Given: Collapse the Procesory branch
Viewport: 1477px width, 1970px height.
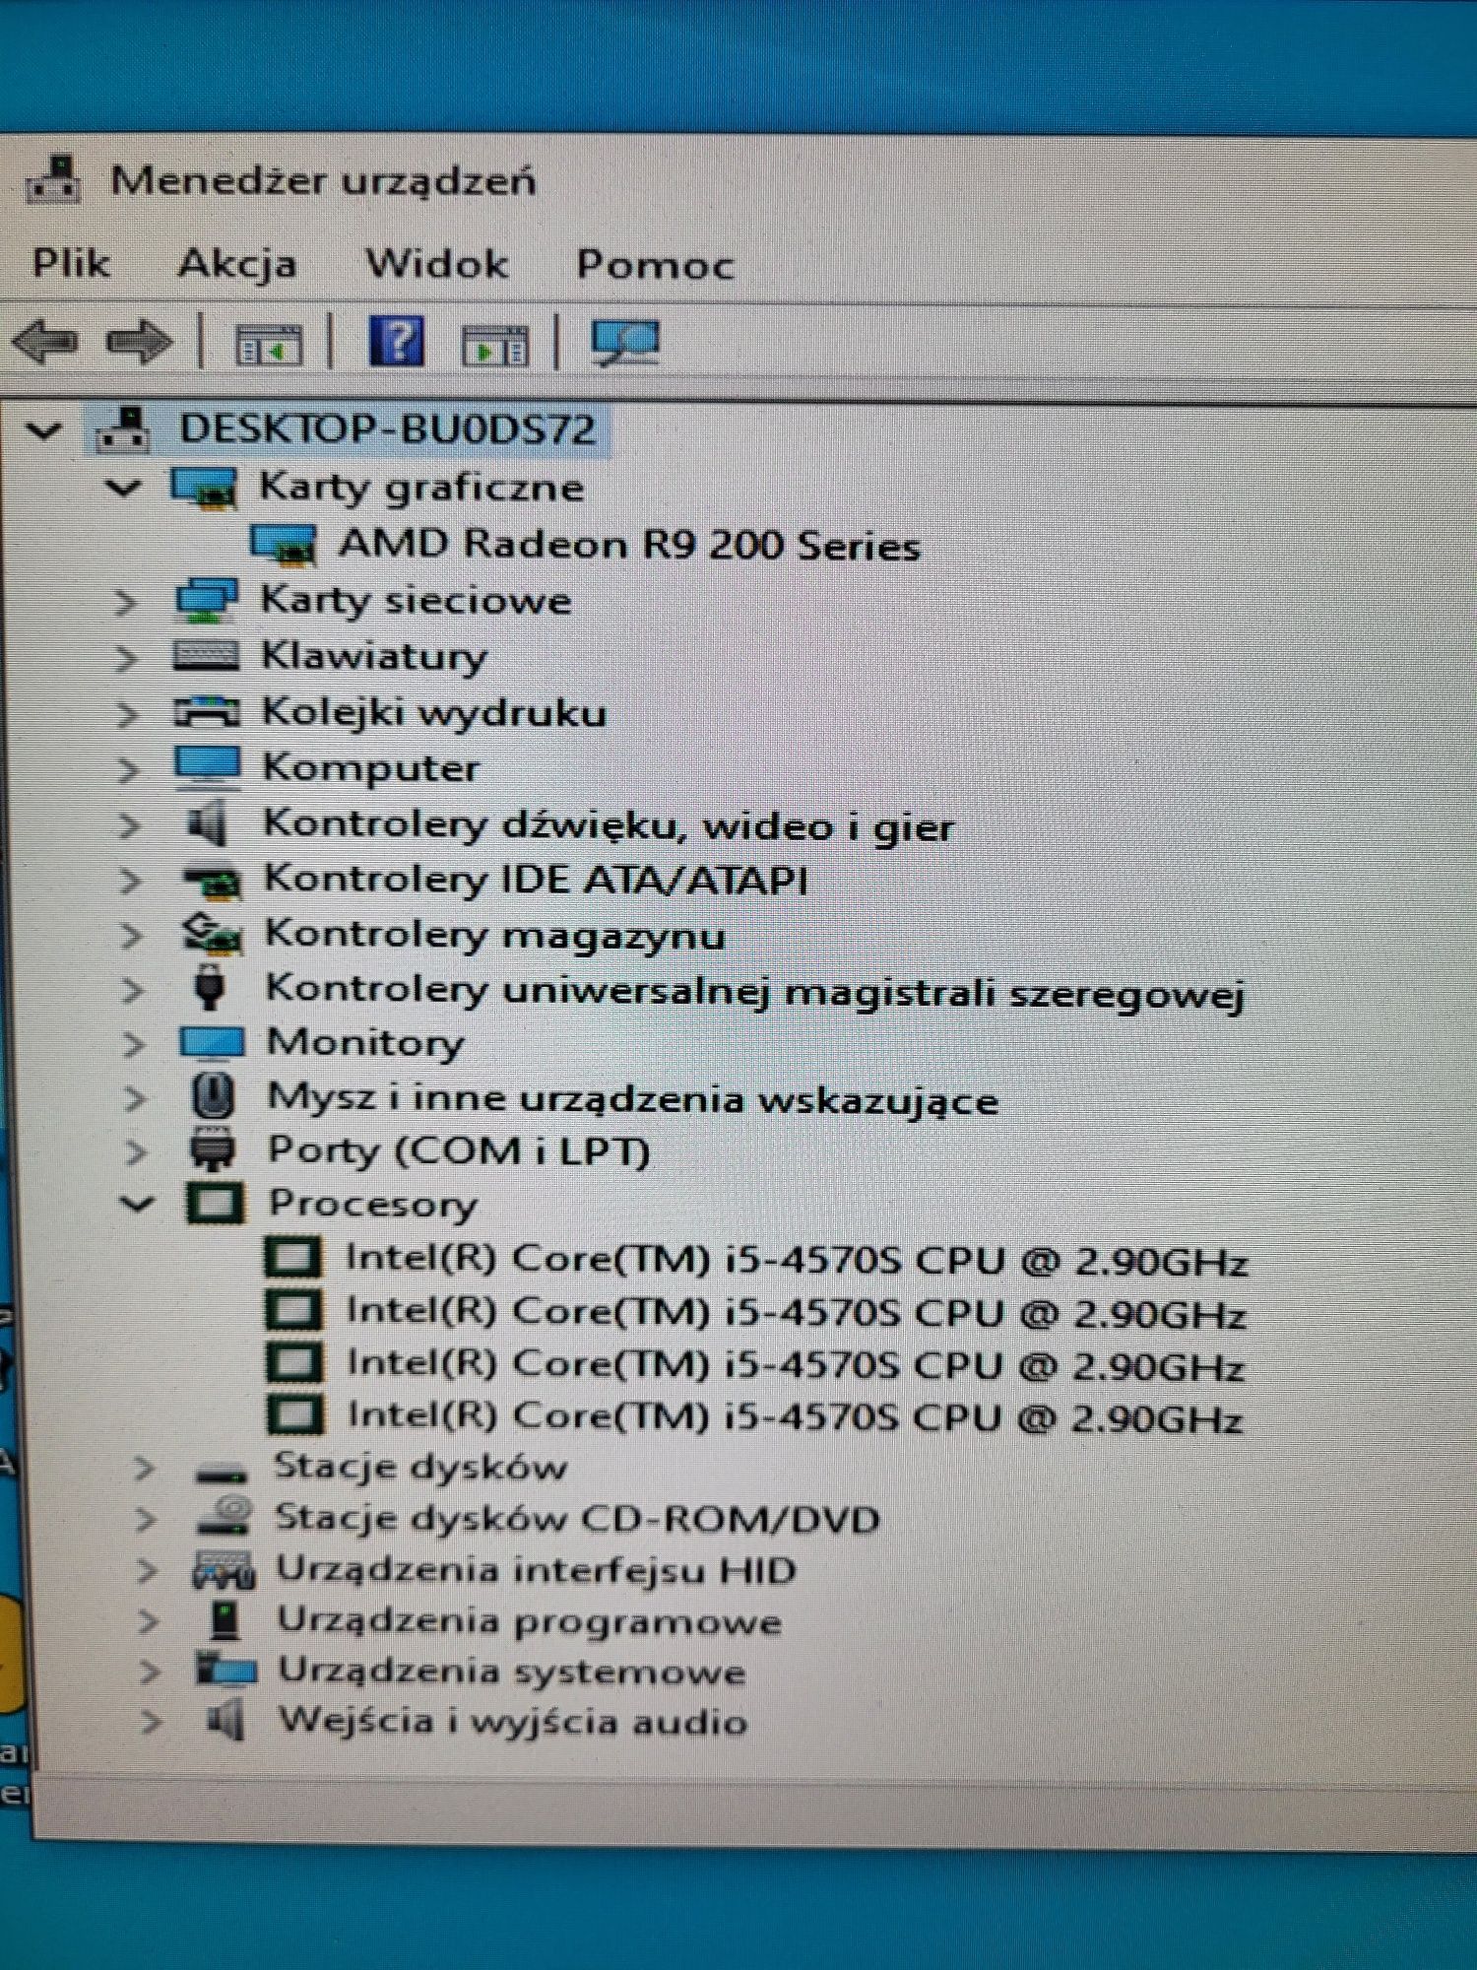Looking at the screenshot, I should click(136, 1203).
